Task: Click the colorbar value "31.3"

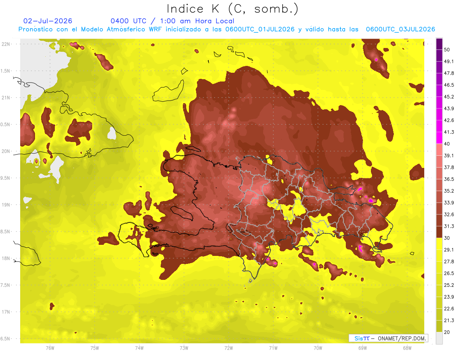Action: (x=449, y=226)
